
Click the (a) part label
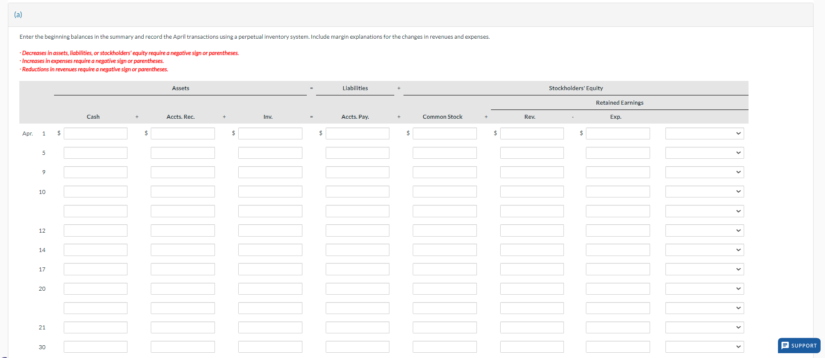(x=18, y=15)
